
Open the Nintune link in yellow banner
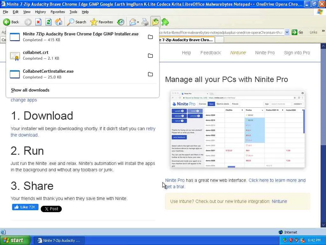point(280,201)
